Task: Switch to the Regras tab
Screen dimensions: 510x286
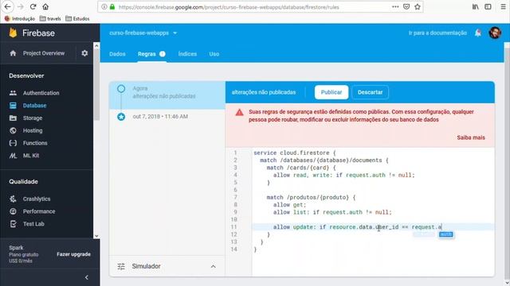Action: [151, 54]
